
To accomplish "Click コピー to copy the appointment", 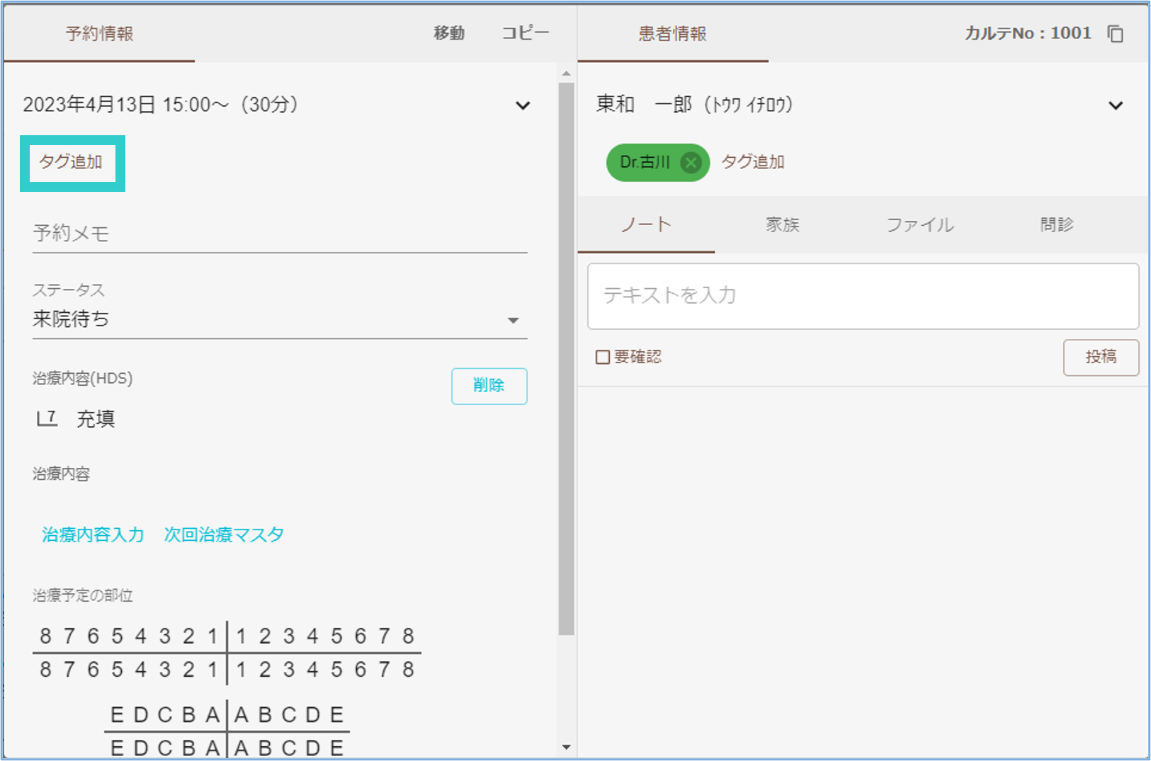I will tap(525, 33).
